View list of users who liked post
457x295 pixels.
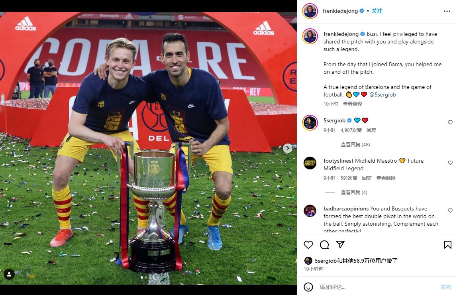coord(356,261)
